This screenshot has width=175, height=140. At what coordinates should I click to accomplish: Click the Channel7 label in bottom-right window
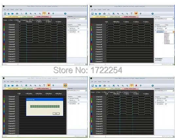[x=99, y=114]
